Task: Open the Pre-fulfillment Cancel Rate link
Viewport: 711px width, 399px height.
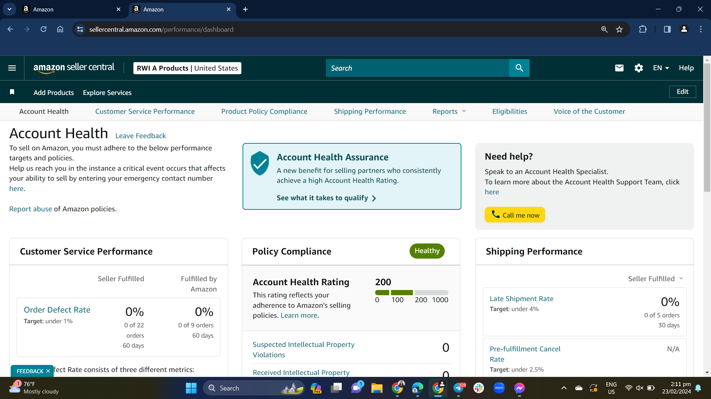Action: [x=525, y=354]
